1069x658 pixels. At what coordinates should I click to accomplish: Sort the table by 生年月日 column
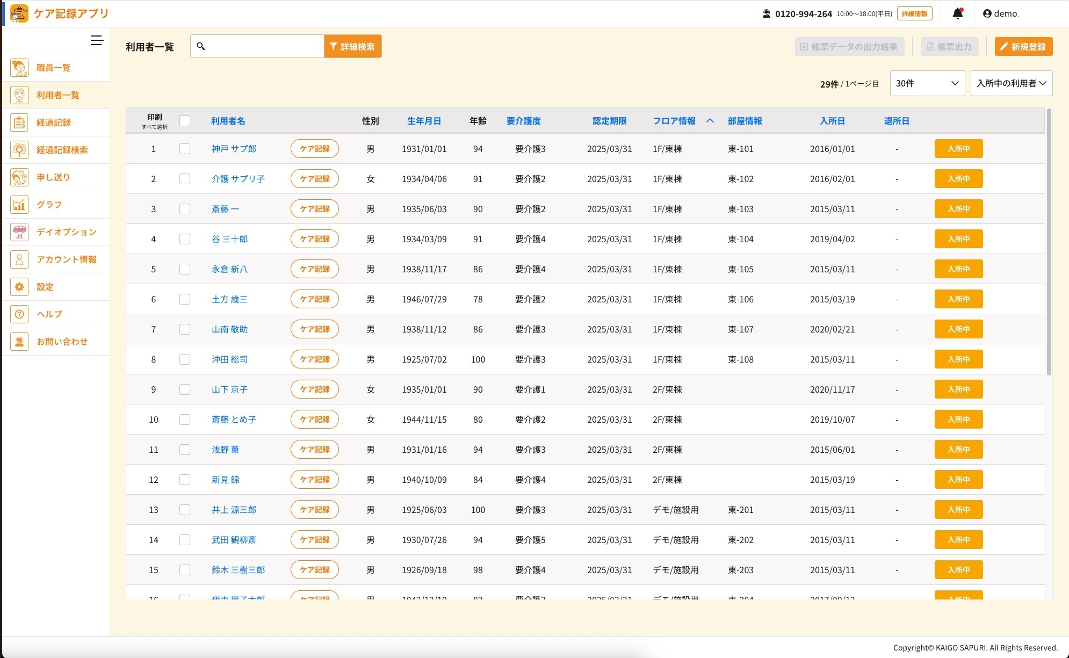pyautogui.click(x=424, y=121)
